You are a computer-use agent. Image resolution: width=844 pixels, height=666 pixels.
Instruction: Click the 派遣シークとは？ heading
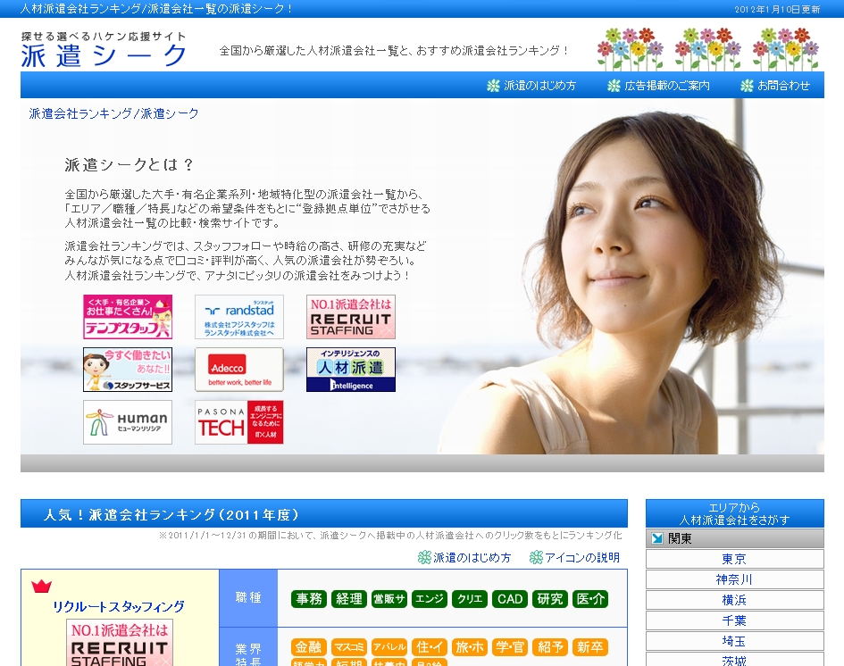pos(130,164)
